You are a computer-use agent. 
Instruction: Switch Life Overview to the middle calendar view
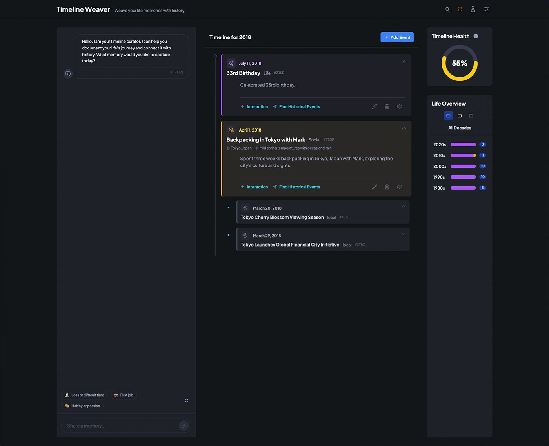(x=460, y=115)
